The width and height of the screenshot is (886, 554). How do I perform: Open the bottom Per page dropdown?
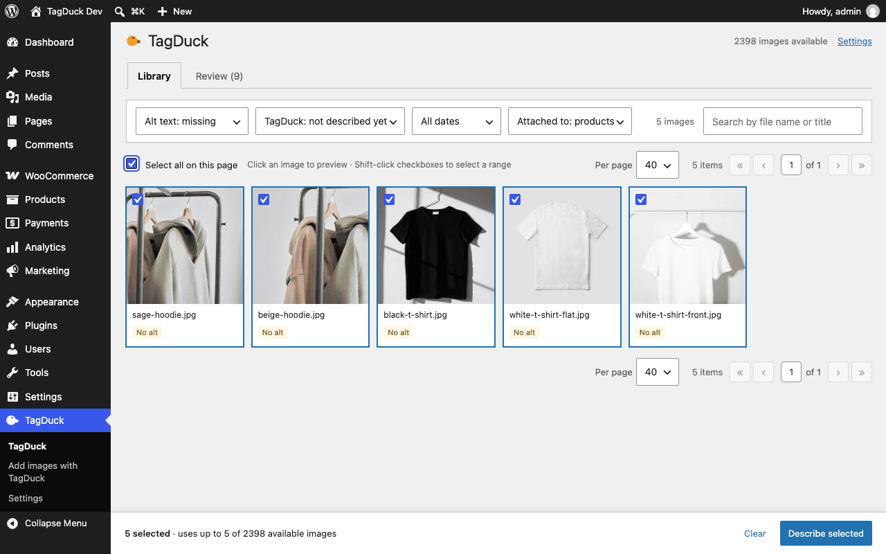click(658, 372)
